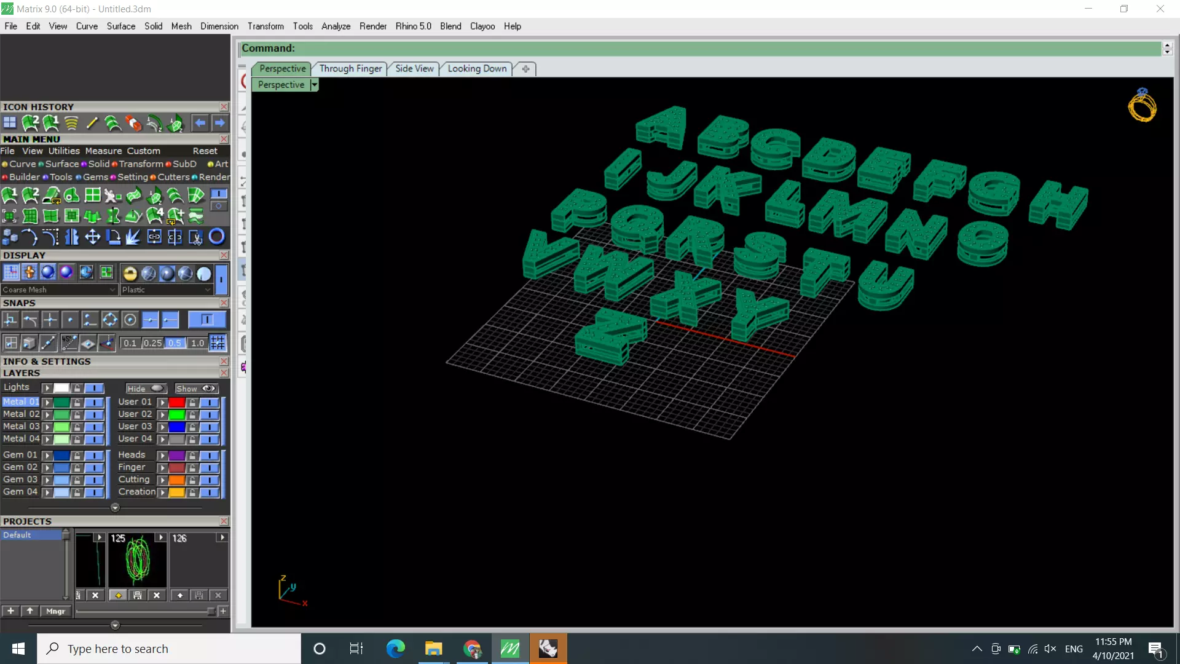1180x664 pixels.
Task: Select the quadrant snap icon
Action: [109, 320]
